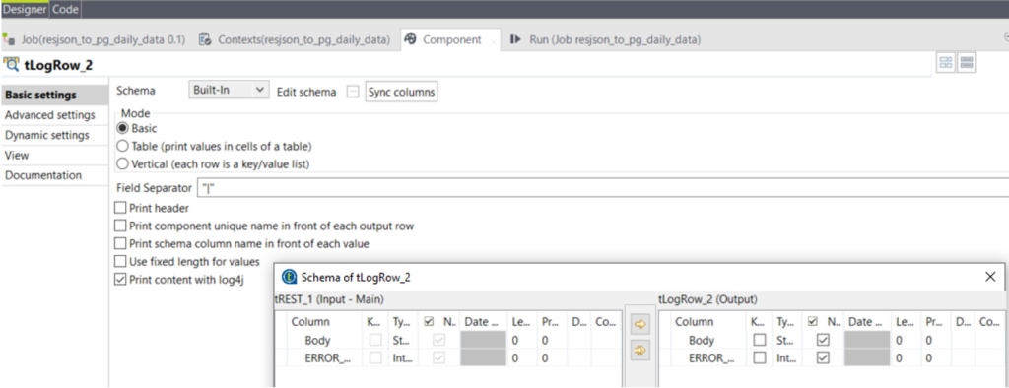Screen dimensions: 1009x388
Task: Switch to the Code view tab
Action: click(x=65, y=9)
